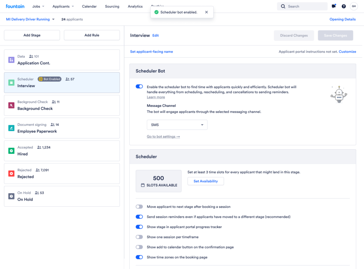364x269 pixels.
Task: Go to the Calendar menu item
Action: pyautogui.click(x=89, y=6)
